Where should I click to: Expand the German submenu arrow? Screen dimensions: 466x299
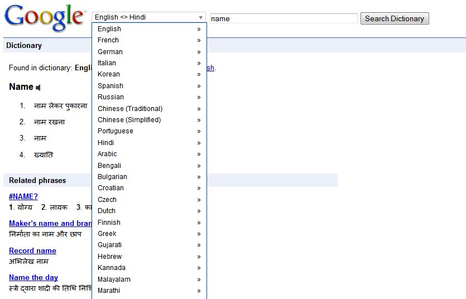click(199, 52)
